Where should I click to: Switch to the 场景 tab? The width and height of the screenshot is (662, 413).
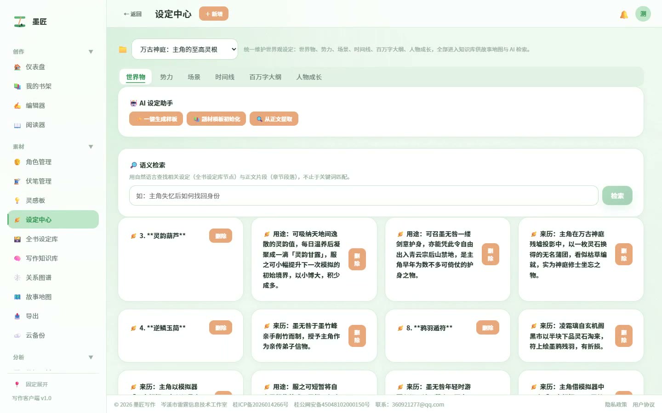click(194, 77)
